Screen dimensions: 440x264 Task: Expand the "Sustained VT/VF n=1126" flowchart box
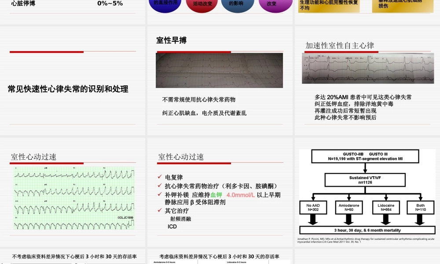pos(365,180)
